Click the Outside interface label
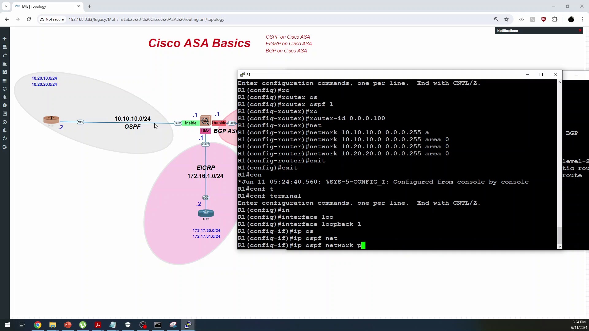The width and height of the screenshot is (589, 331). pos(219,123)
